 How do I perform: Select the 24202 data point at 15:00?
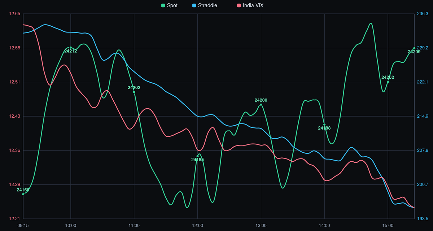pyautogui.click(x=388, y=82)
